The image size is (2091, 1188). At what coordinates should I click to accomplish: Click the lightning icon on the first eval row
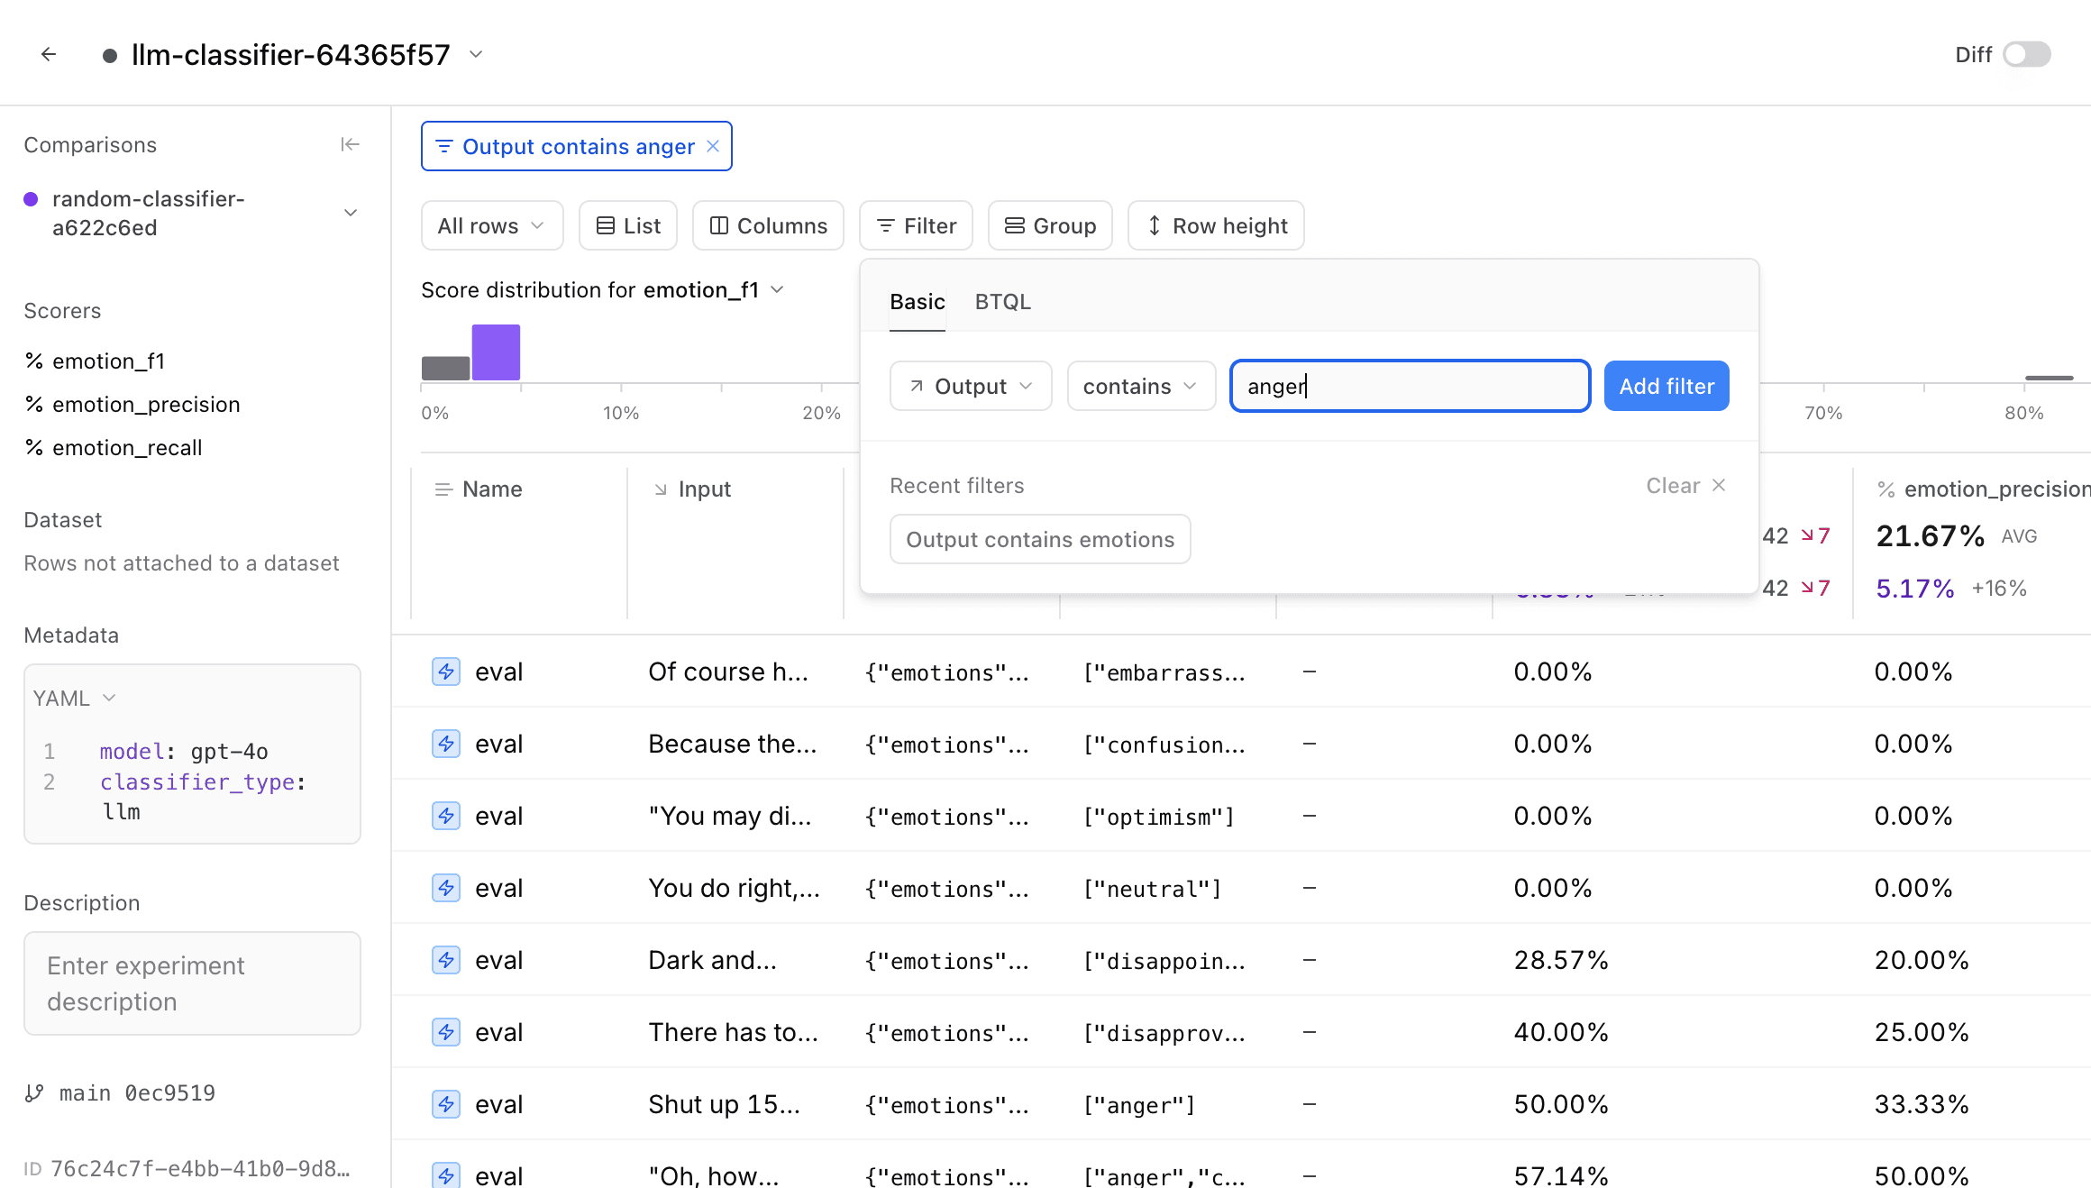coord(446,672)
